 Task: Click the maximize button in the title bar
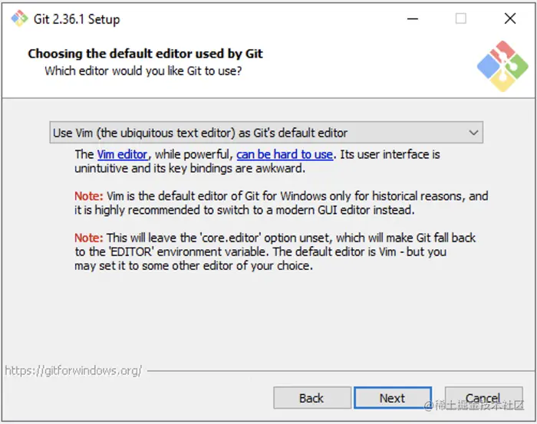(461, 19)
